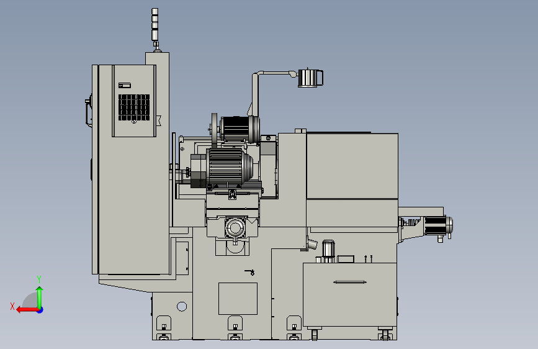Image resolution: width=538 pixels, height=349 pixels.
Task: Select the circular hole on the base
Action: [x=182, y=306]
